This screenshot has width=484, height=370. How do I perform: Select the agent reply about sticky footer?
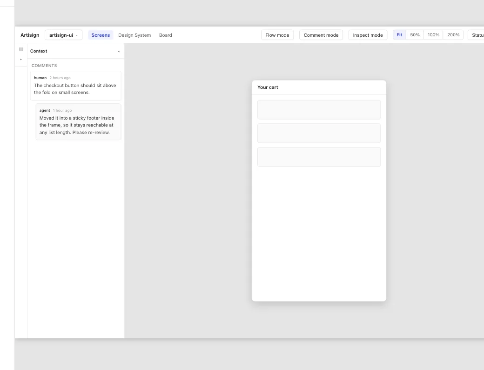click(x=78, y=122)
